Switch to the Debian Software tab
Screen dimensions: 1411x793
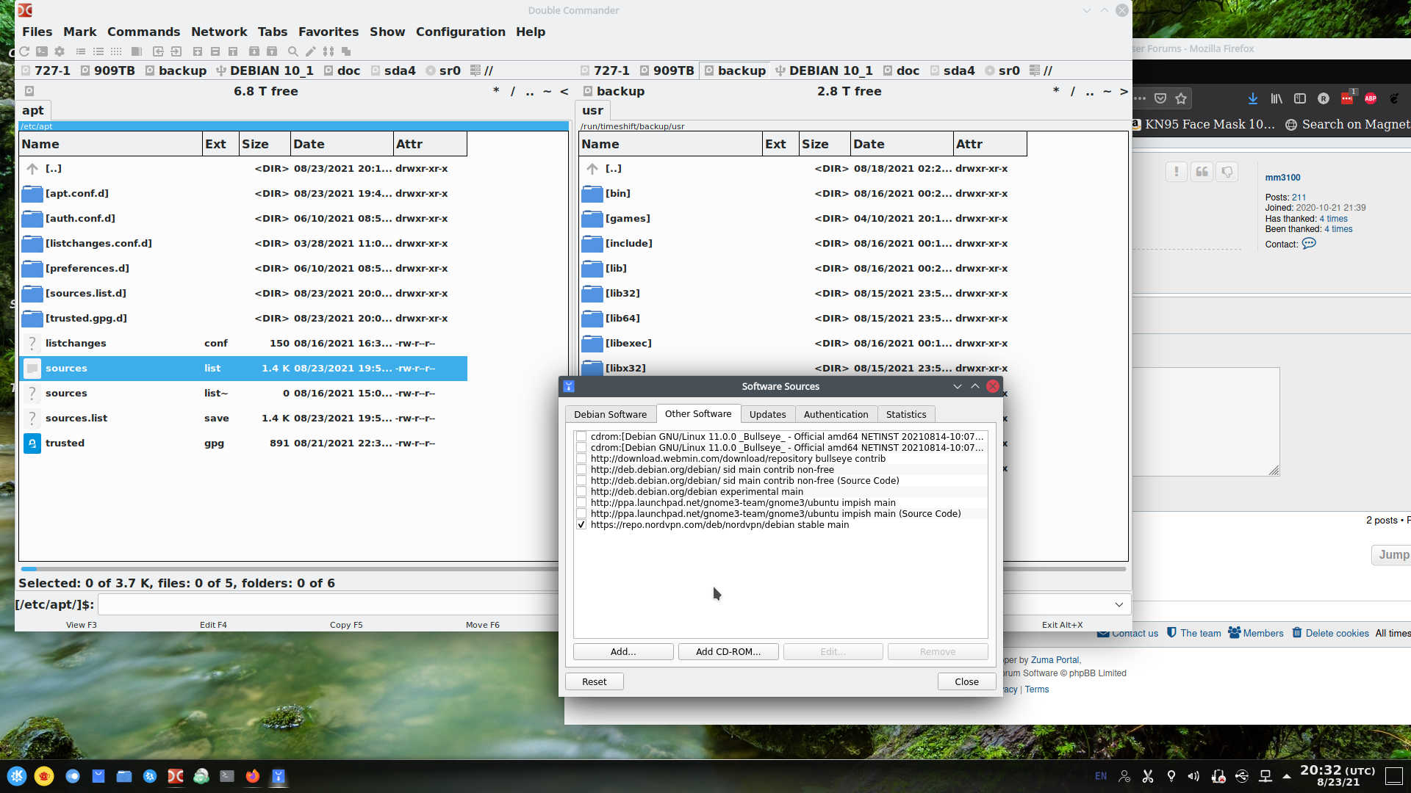coord(610,414)
